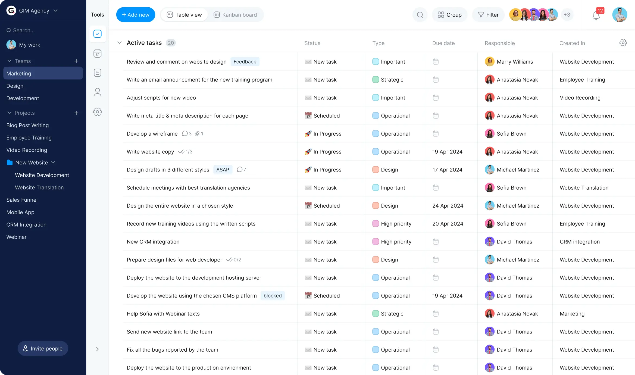Click the High priority swatch on New CRM integration
Image resolution: width=635 pixels, height=375 pixels.
point(376,242)
